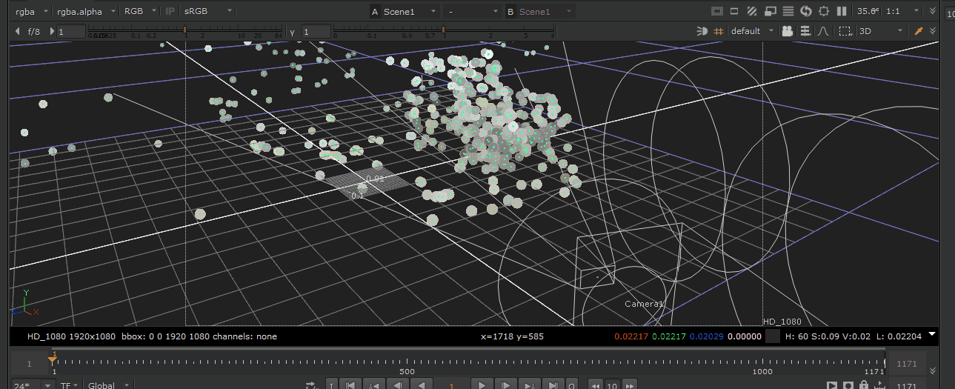The width and height of the screenshot is (955, 389).
Task: Click the last frame 1171 field on timeline
Action: tap(906, 364)
